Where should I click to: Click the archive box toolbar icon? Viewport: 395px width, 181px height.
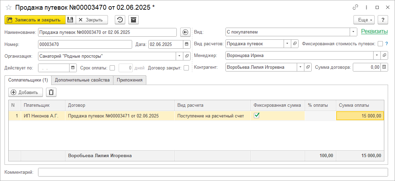click(x=134, y=20)
